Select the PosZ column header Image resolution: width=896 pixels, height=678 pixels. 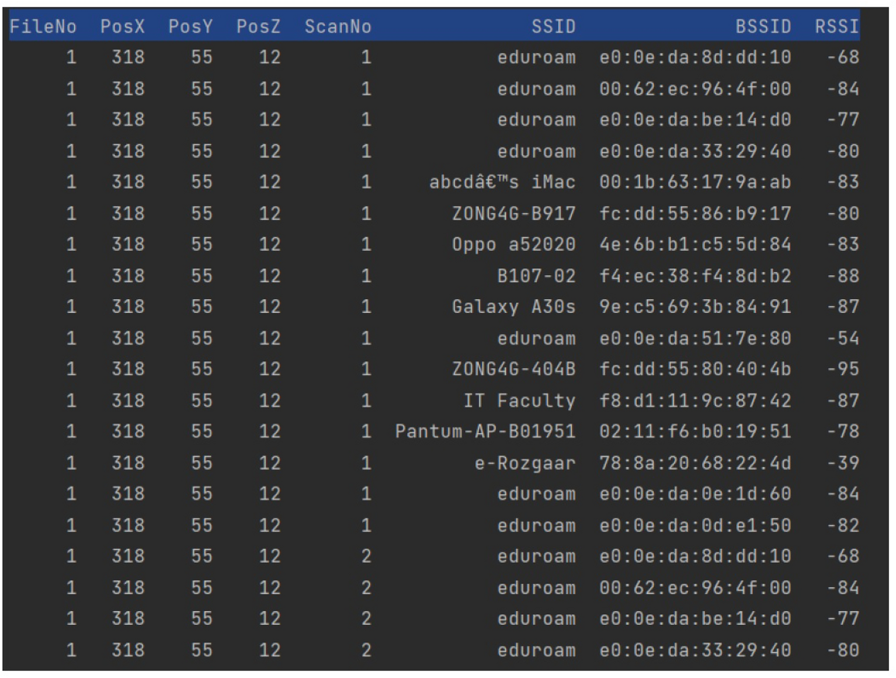pos(258,26)
